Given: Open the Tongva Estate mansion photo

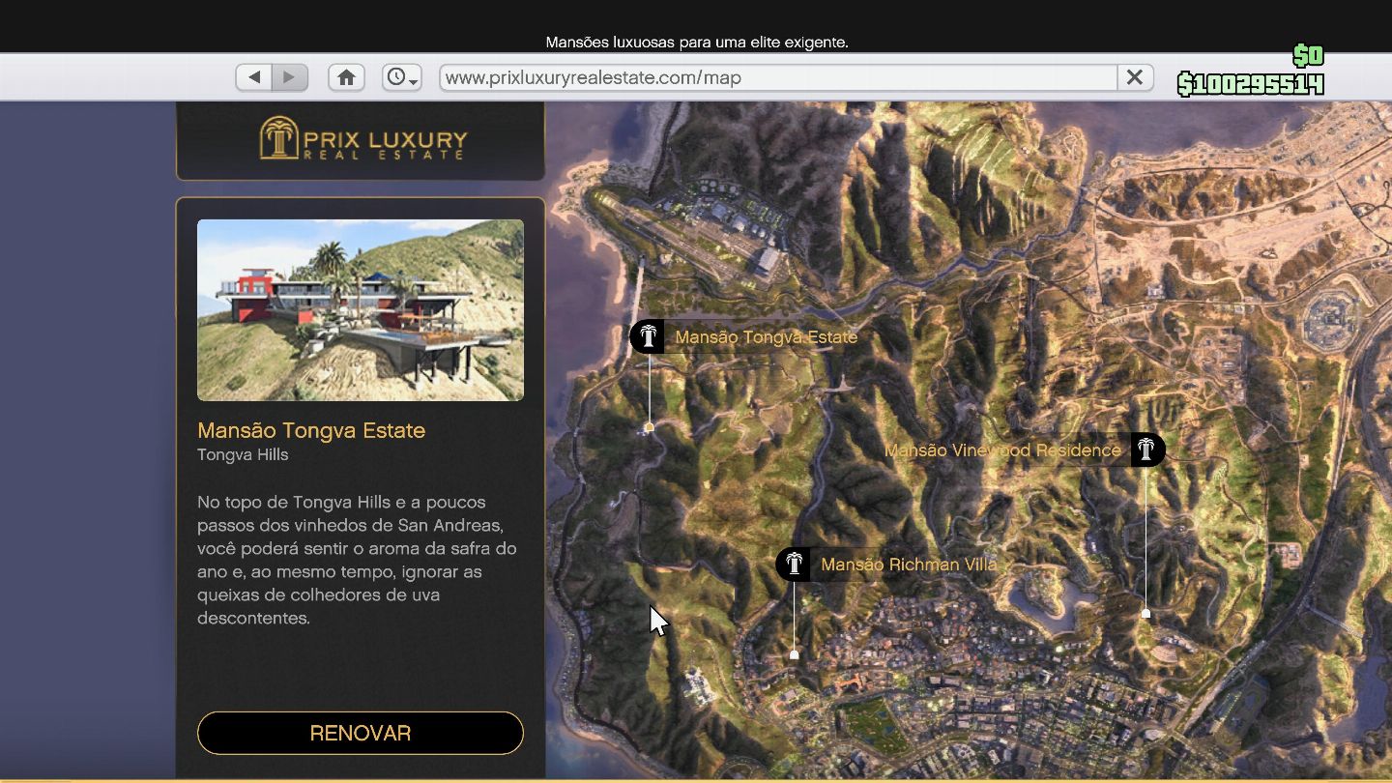Looking at the screenshot, I should [361, 309].
